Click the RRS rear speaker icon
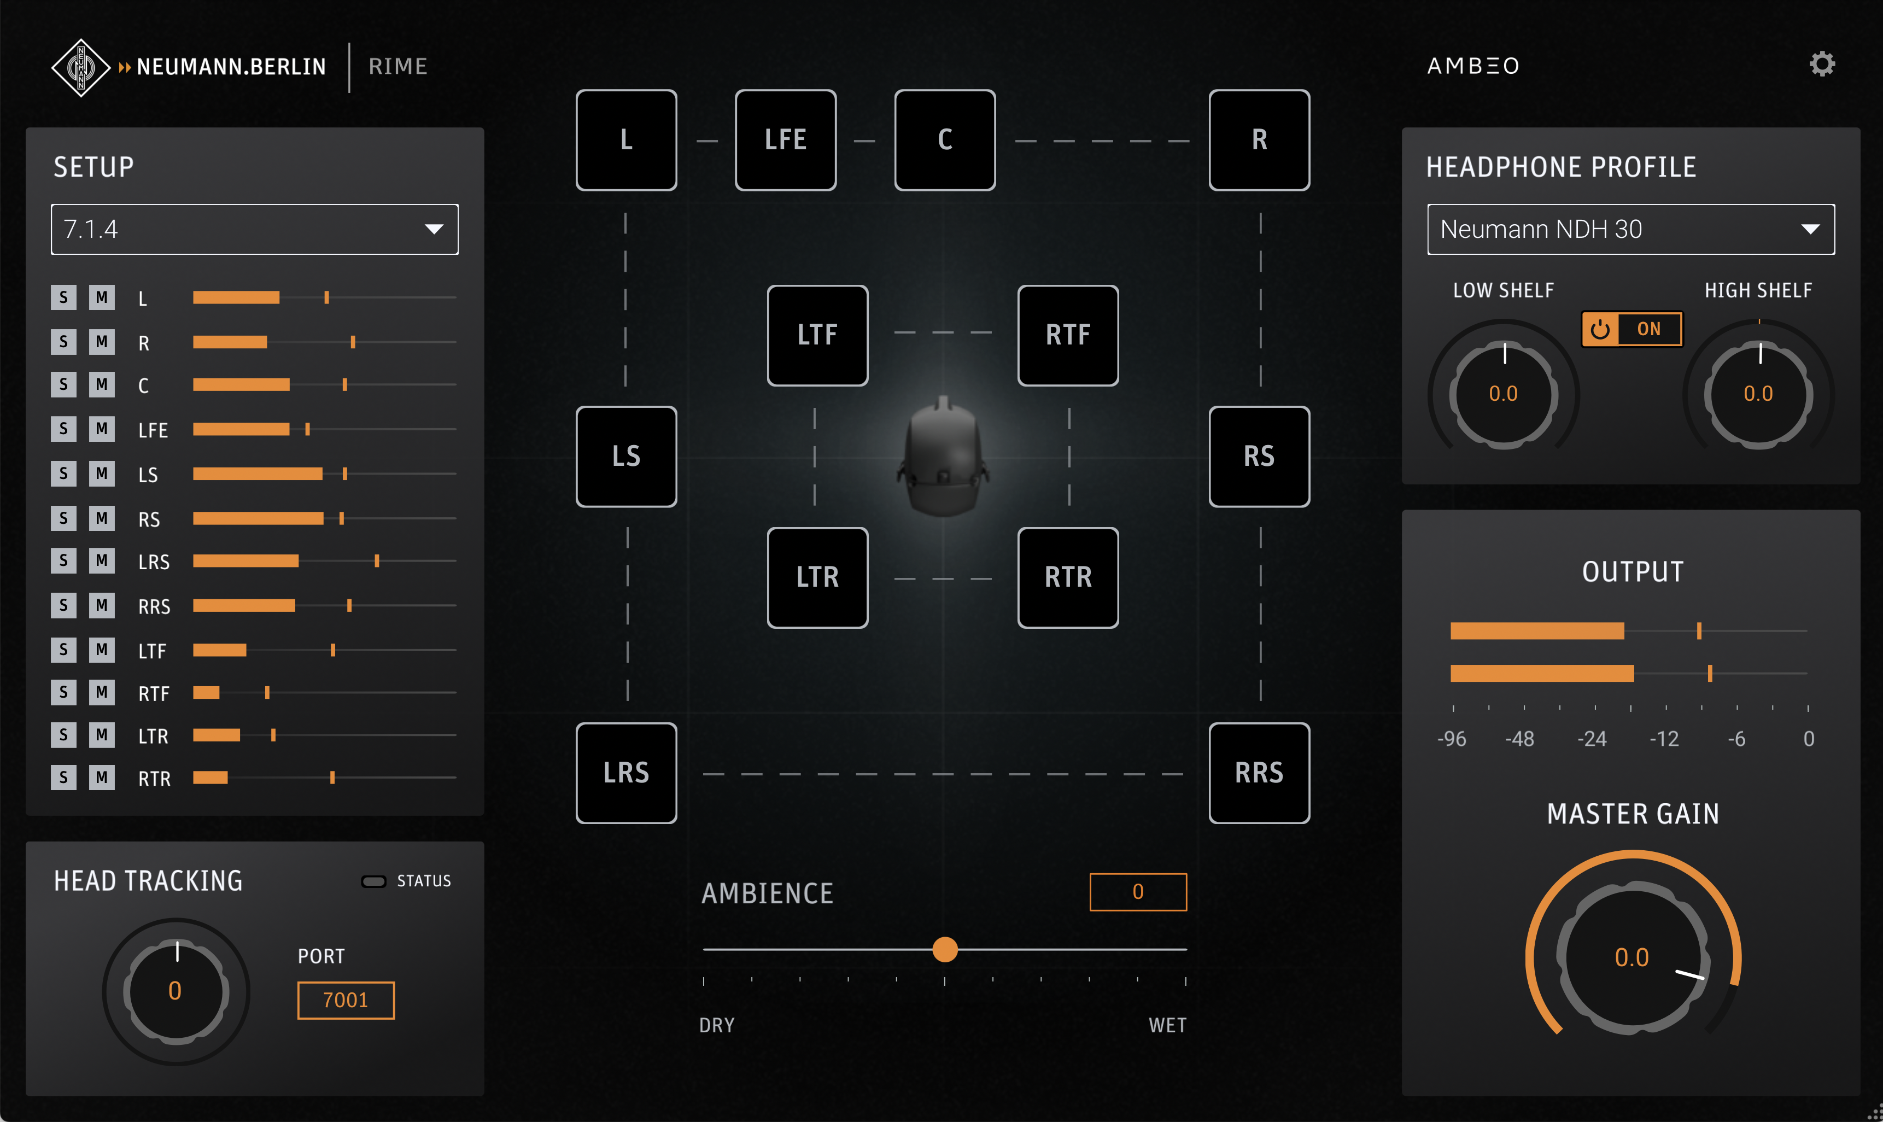The height and width of the screenshot is (1122, 1883). tap(1259, 772)
